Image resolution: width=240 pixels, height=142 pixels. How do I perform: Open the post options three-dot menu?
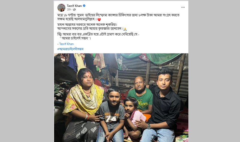[x=183, y=7]
